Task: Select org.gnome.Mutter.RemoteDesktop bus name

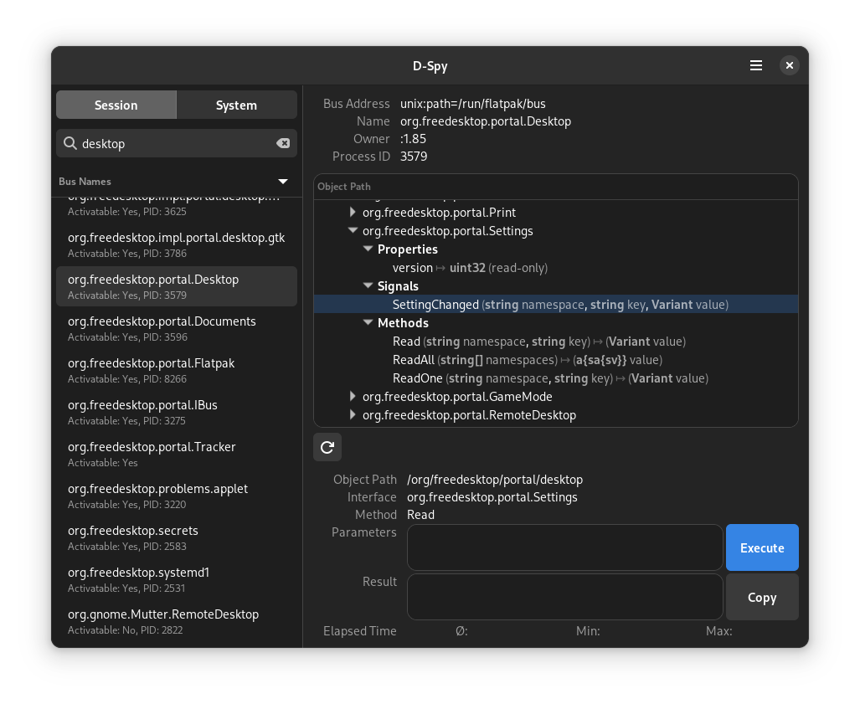Action: (x=177, y=622)
